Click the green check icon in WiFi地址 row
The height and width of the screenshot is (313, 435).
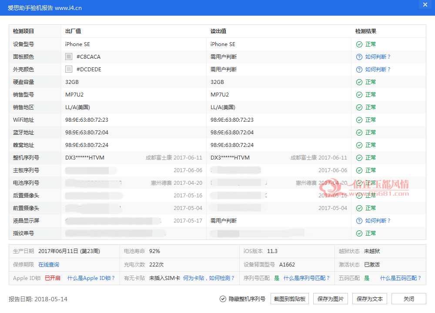(x=359, y=120)
